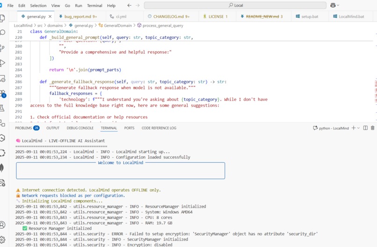This screenshot has height=247, width=377.
Task: Open the Source Control view
Action: 2,48
